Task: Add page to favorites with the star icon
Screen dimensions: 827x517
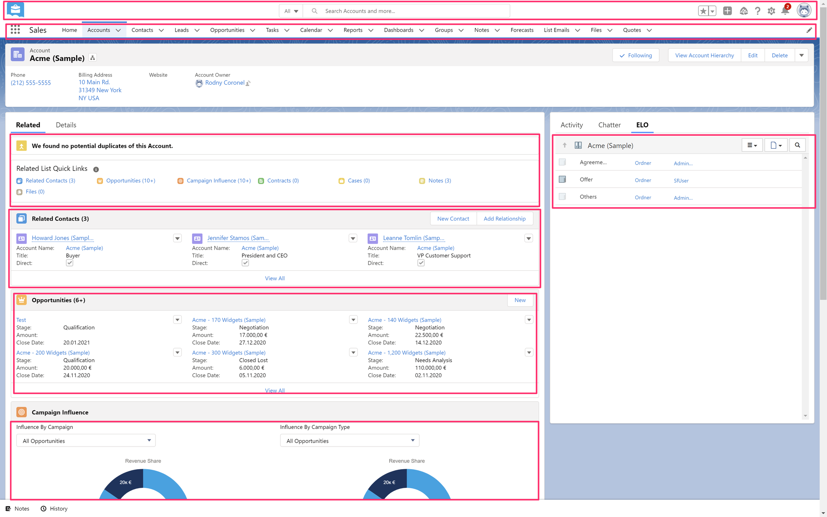Action: (x=703, y=11)
